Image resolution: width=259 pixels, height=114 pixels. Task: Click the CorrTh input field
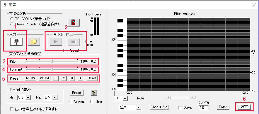pyautogui.click(x=204, y=108)
